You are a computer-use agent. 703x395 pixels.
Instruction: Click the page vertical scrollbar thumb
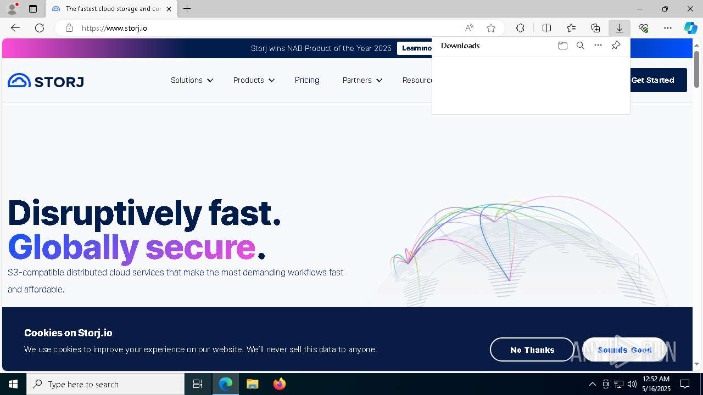pyautogui.click(x=696, y=69)
